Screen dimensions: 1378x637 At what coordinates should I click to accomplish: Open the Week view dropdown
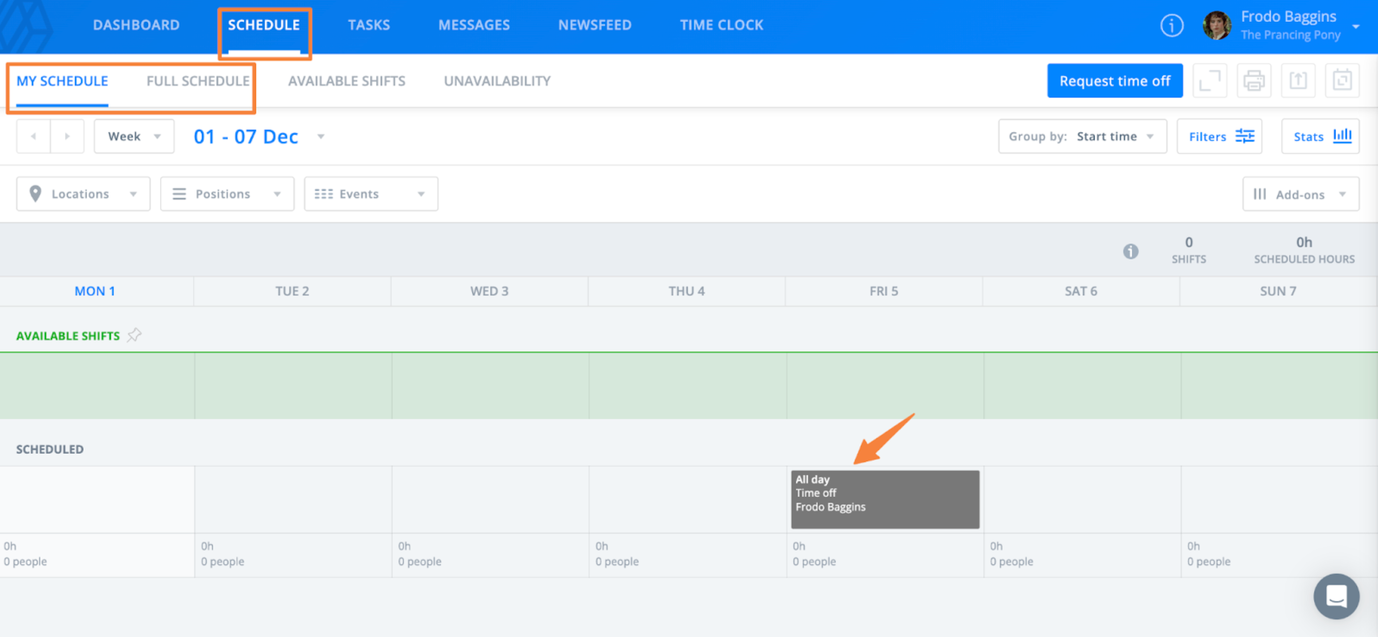coord(134,136)
